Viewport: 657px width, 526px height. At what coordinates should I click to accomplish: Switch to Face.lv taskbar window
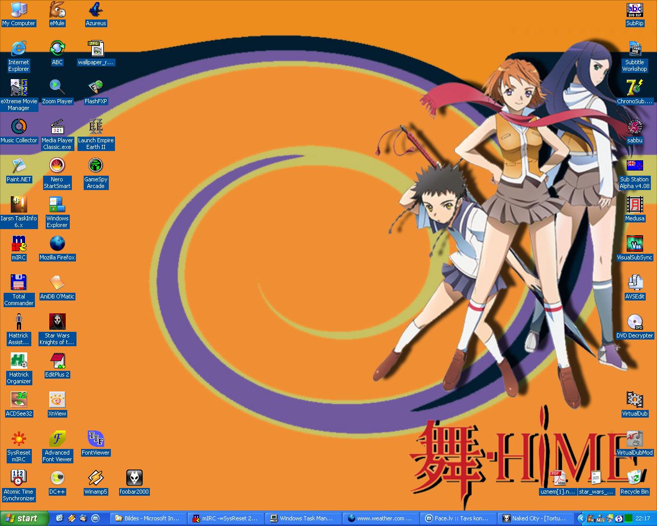coord(458,518)
